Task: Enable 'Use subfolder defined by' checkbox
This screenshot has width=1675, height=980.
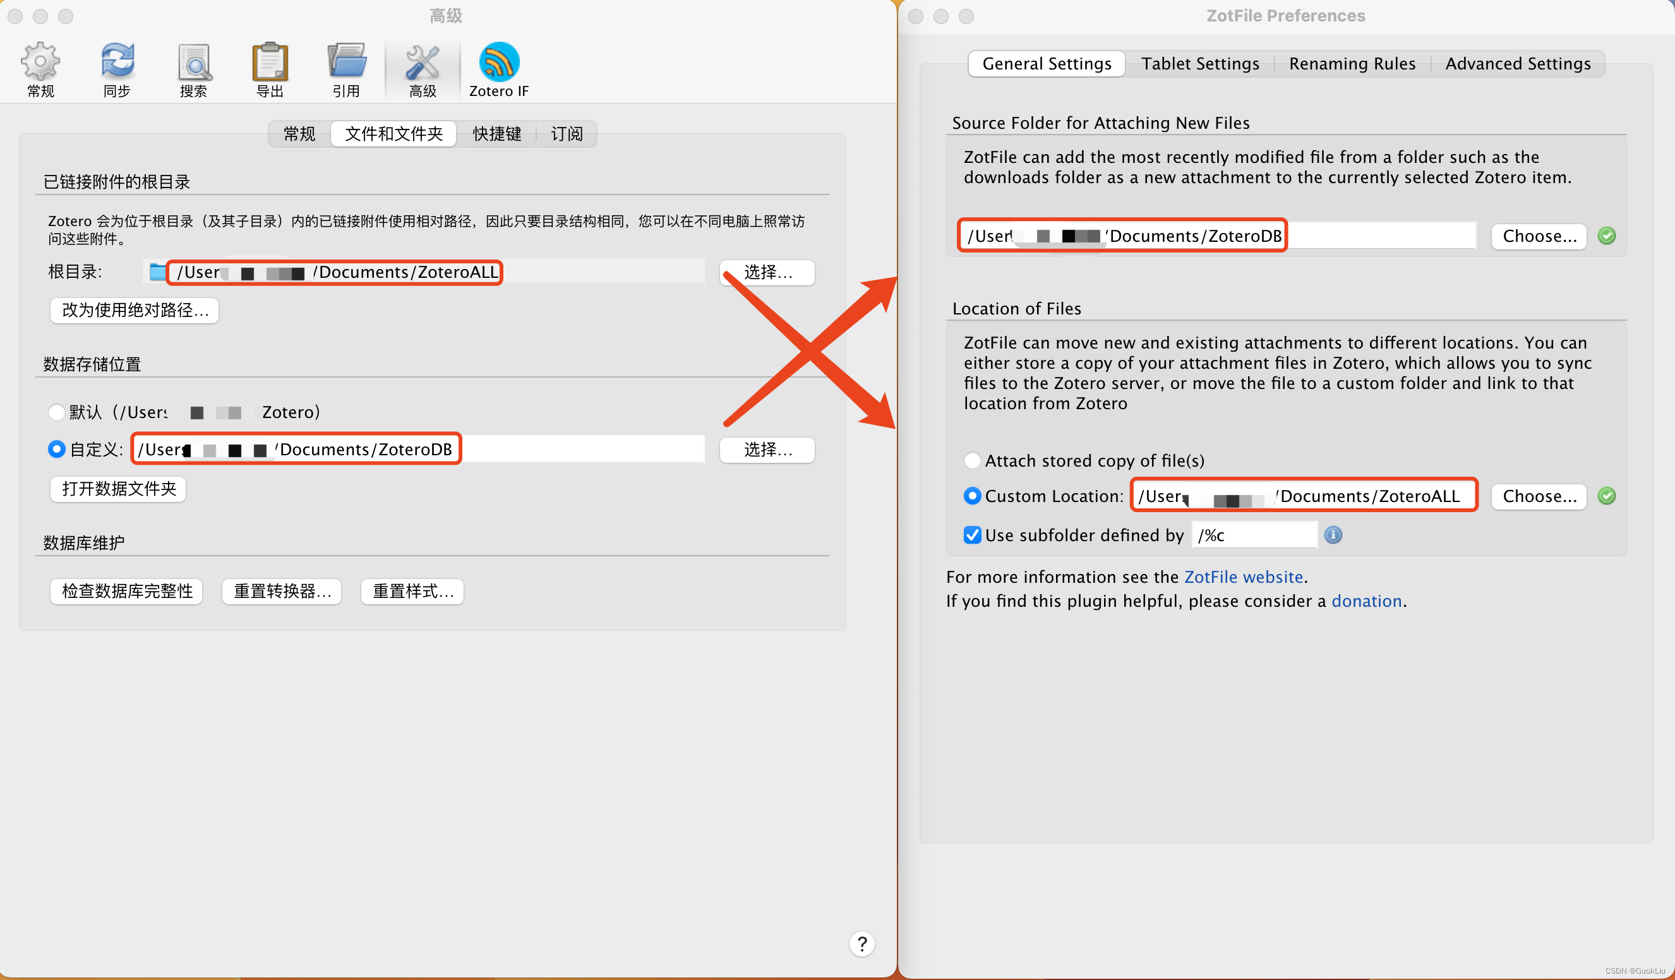Action: [x=971, y=534]
